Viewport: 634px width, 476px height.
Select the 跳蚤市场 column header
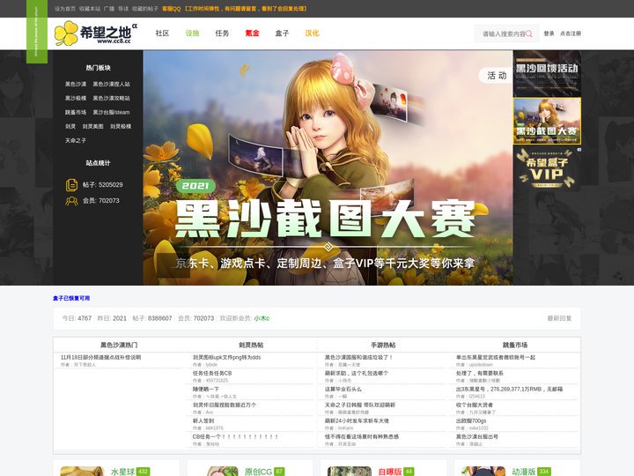[x=515, y=345]
